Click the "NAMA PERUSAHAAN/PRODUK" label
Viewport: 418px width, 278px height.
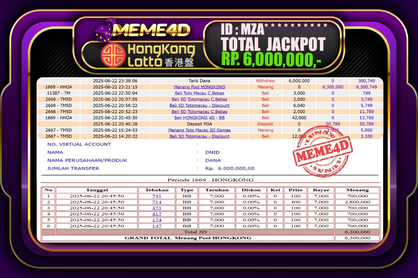pyautogui.click(x=87, y=160)
